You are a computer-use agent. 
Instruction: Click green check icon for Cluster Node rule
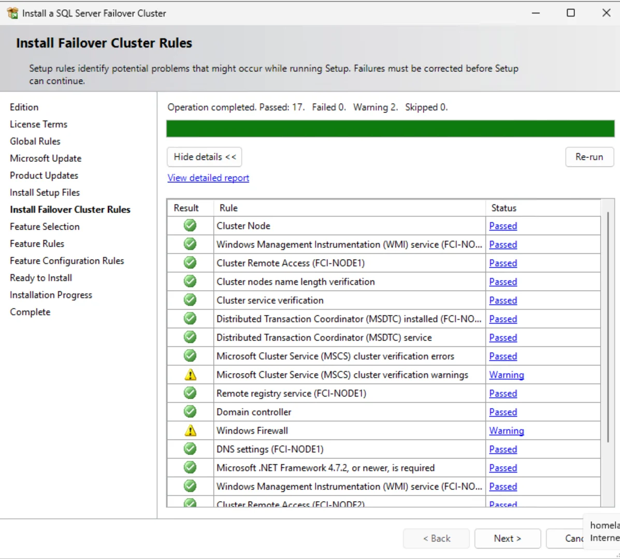(190, 225)
